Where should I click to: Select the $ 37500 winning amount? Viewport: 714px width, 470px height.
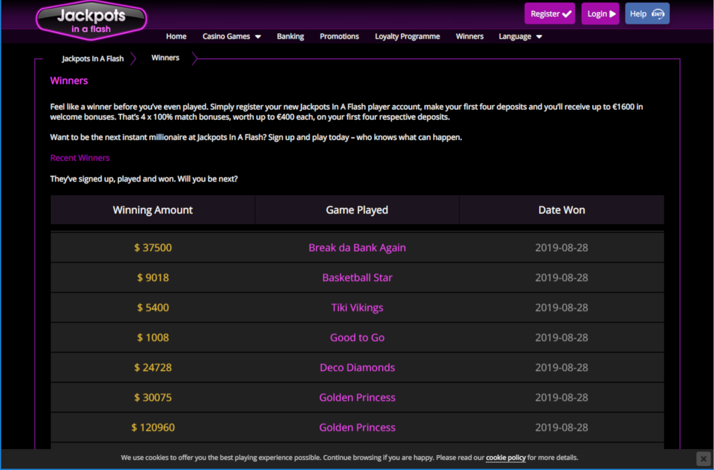[152, 248]
